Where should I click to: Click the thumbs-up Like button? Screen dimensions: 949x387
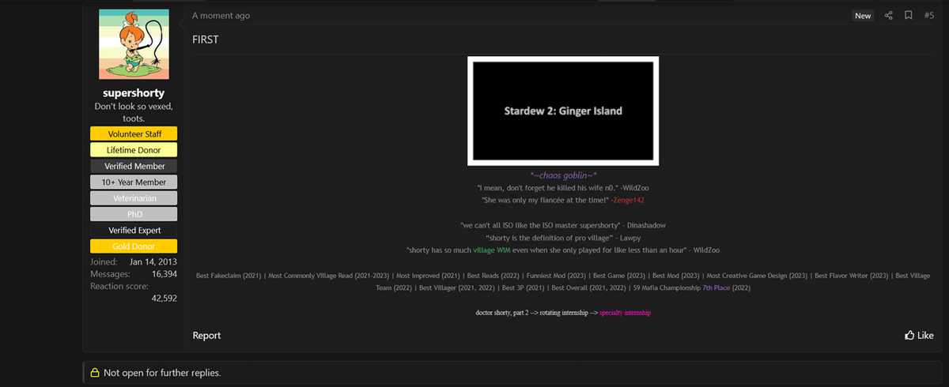coord(919,336)
